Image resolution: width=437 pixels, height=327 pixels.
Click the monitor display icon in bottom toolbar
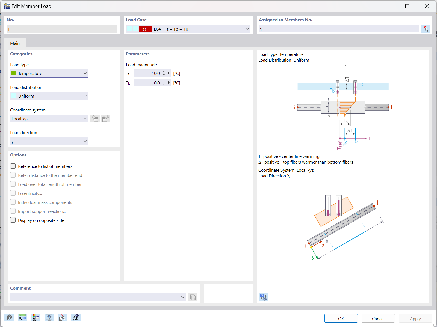point(49,317)
